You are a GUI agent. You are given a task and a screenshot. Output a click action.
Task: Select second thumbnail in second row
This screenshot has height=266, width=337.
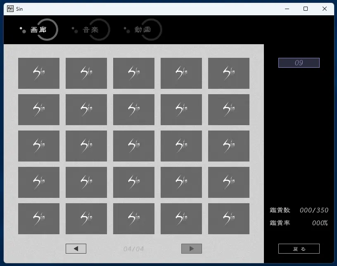click(x=86, y=109)
